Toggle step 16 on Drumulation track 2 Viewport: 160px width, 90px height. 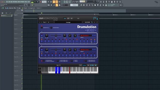[x=94, y=55]
